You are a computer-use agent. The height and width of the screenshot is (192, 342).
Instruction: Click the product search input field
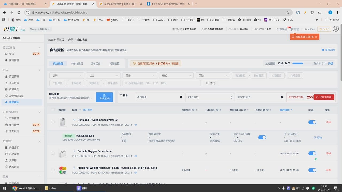pyautogui.click(x=162, y=83)
